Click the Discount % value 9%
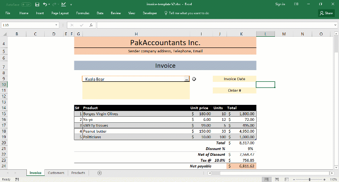This screenshot has height=182, width=339. click(x=241, y=149)
